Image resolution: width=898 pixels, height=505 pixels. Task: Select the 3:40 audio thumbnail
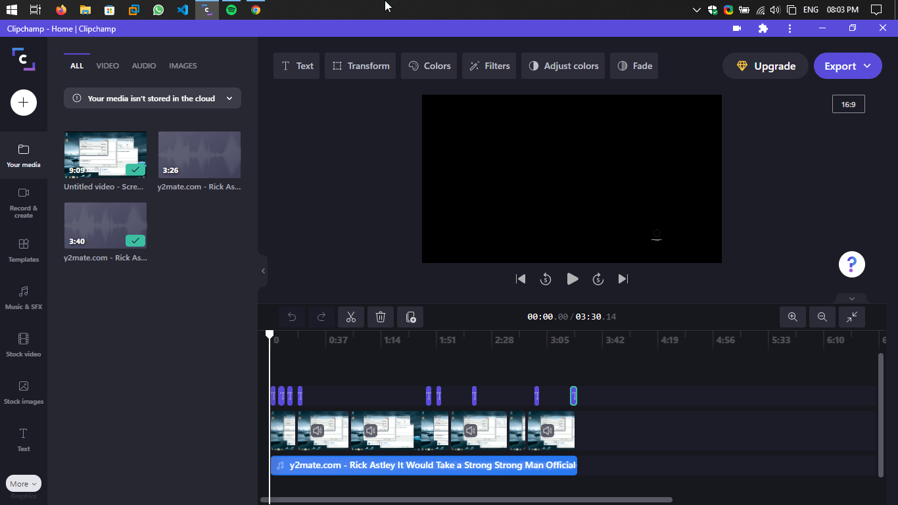[105, 226]
